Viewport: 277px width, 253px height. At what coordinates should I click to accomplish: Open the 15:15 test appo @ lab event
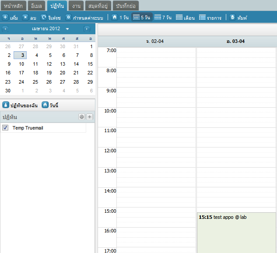pyautogui.click(x=236, y=233)
